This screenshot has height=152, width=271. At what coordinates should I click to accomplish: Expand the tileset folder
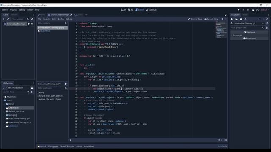pyautogui.click(x=5, y=104)
